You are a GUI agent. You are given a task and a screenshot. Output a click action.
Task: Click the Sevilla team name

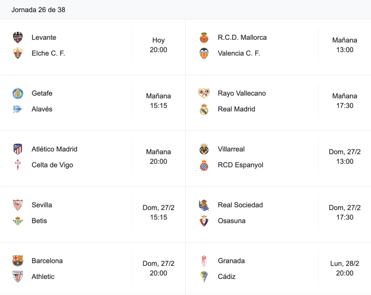[x=42, y=205]
